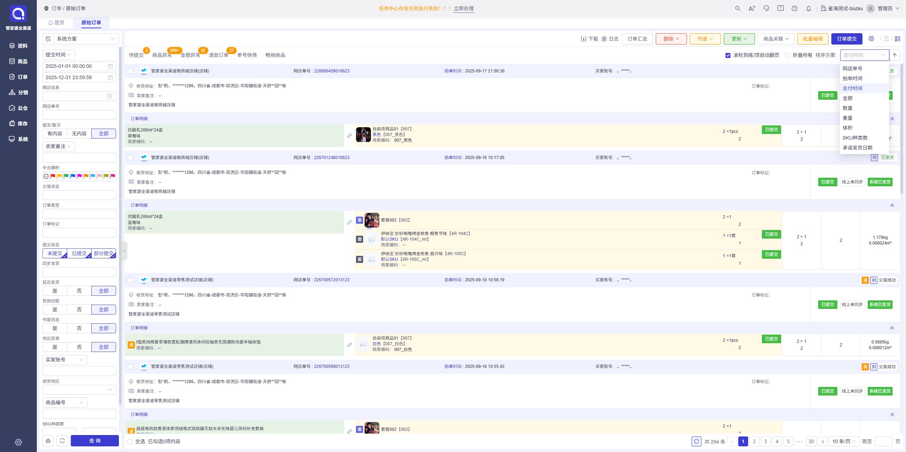Open the global search icon in header

[738, 8]
